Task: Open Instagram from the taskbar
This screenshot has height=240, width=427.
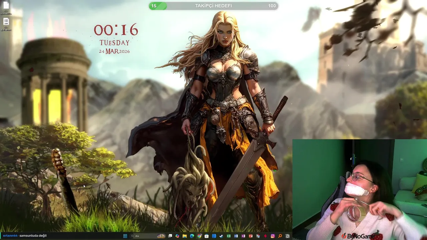Action: (273, 236)
